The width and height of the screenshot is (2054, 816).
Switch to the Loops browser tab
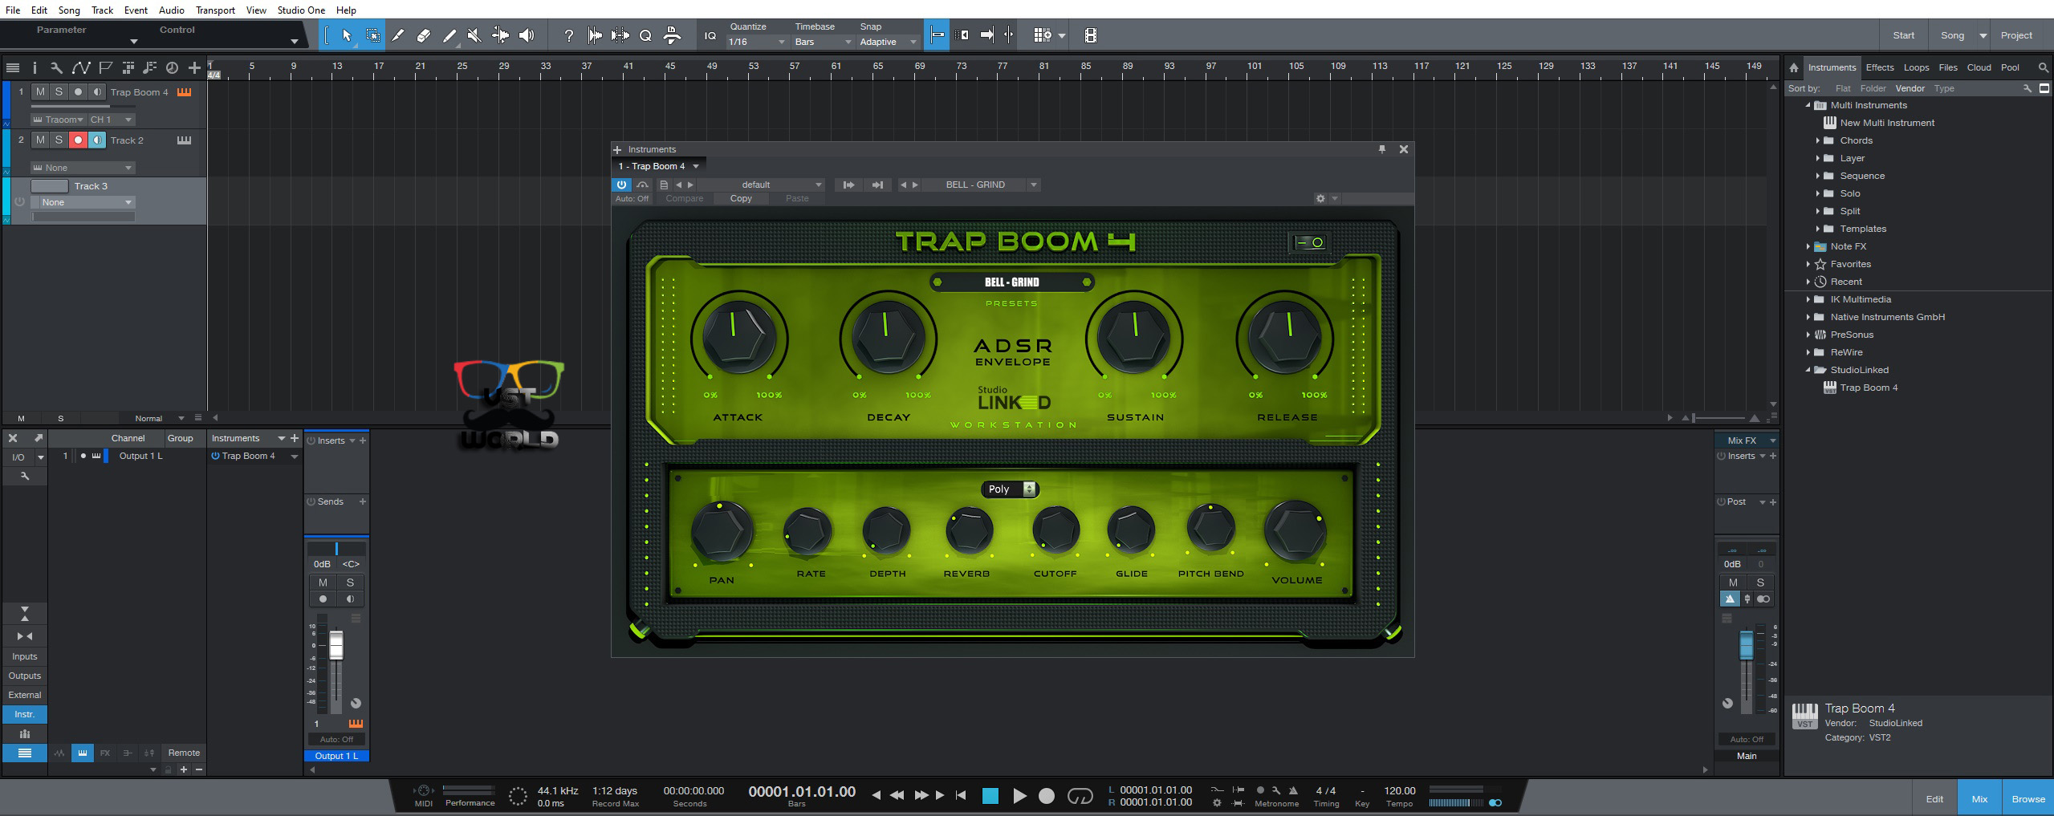click(1916, 67)
